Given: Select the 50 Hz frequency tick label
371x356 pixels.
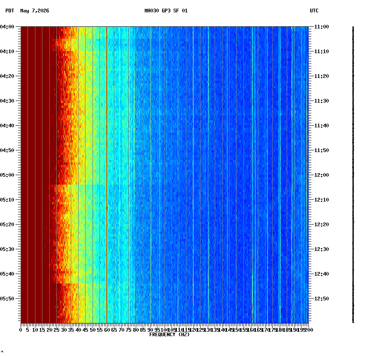Looking at the screenshot, I should (93, 330).
